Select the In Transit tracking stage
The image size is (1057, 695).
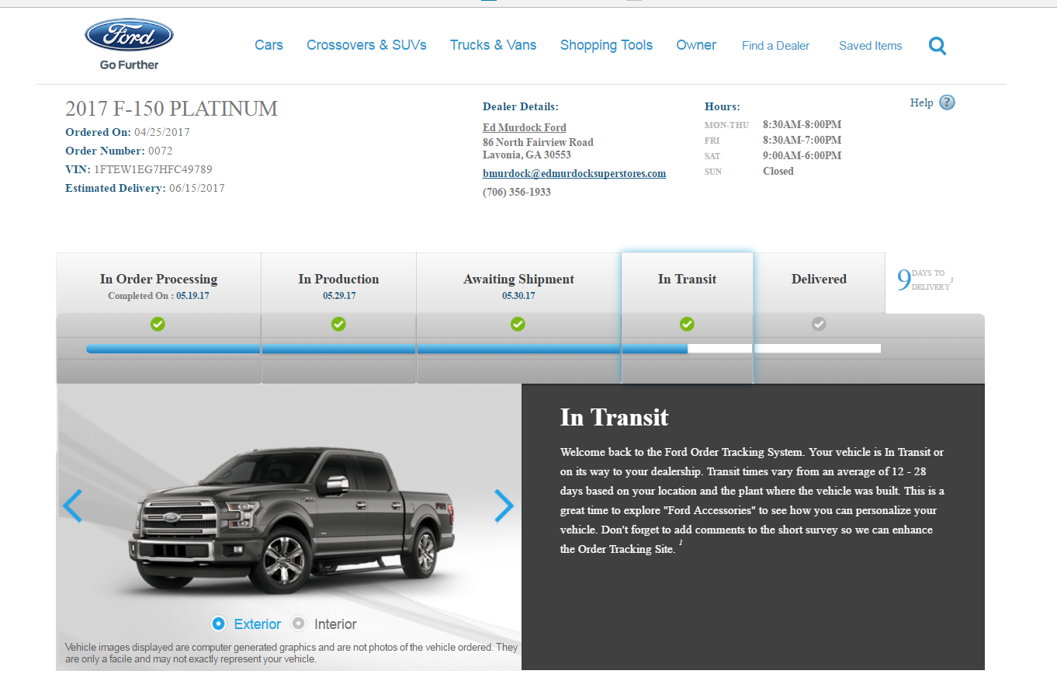coord(687,279)
